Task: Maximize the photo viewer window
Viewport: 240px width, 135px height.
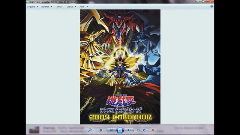Action: coord(203,1)
